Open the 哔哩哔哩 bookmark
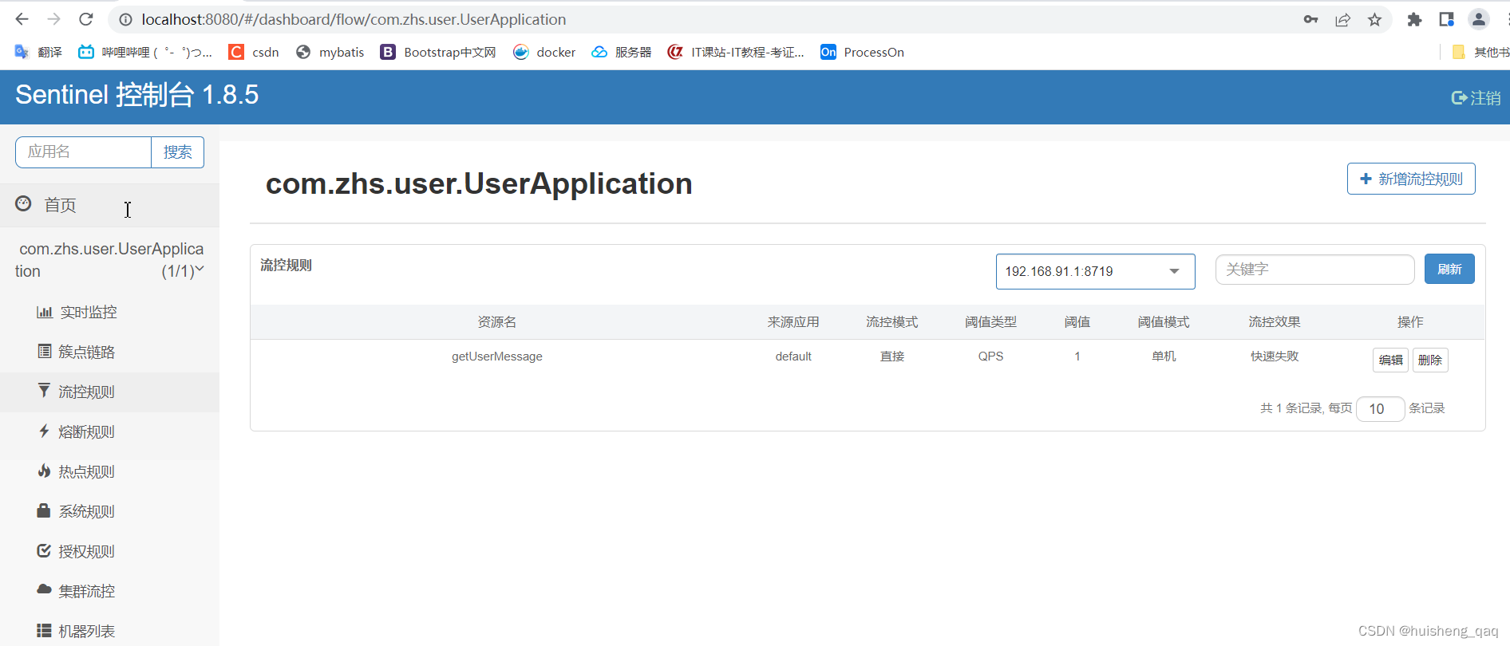Screen dimensions: 1510x646 144,52
